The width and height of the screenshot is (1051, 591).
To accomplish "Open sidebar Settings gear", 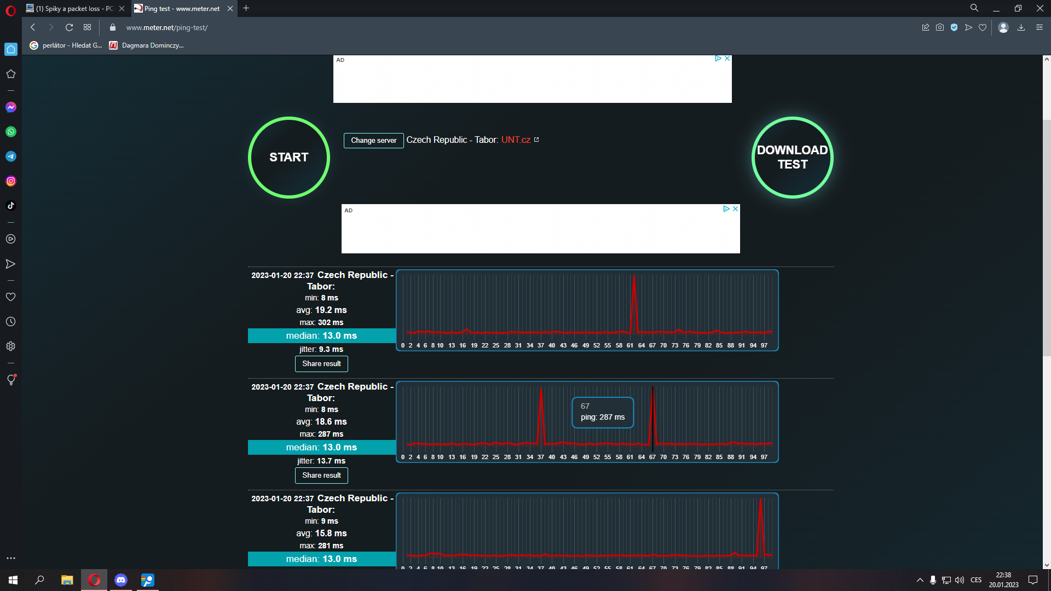I will (x=11, y=346).
